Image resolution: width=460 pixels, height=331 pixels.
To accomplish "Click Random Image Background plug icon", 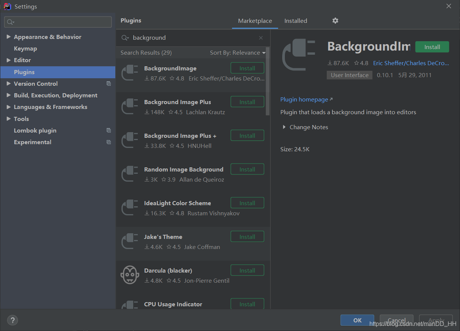I will click(x=130, y=174).
